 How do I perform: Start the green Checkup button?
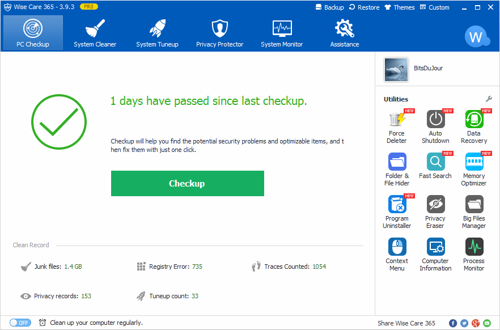(188, 183)
